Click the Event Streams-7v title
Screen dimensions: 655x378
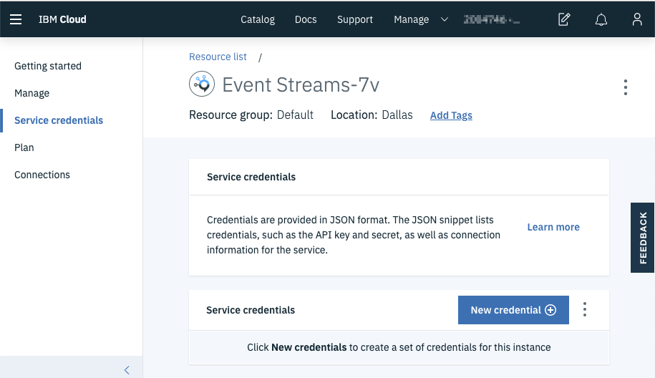[x=301, y=84]
